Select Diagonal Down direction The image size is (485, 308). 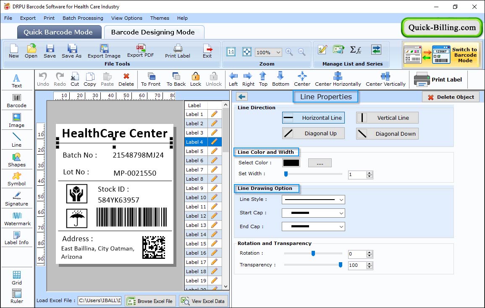pyautogui.click(x=387, y=134)
